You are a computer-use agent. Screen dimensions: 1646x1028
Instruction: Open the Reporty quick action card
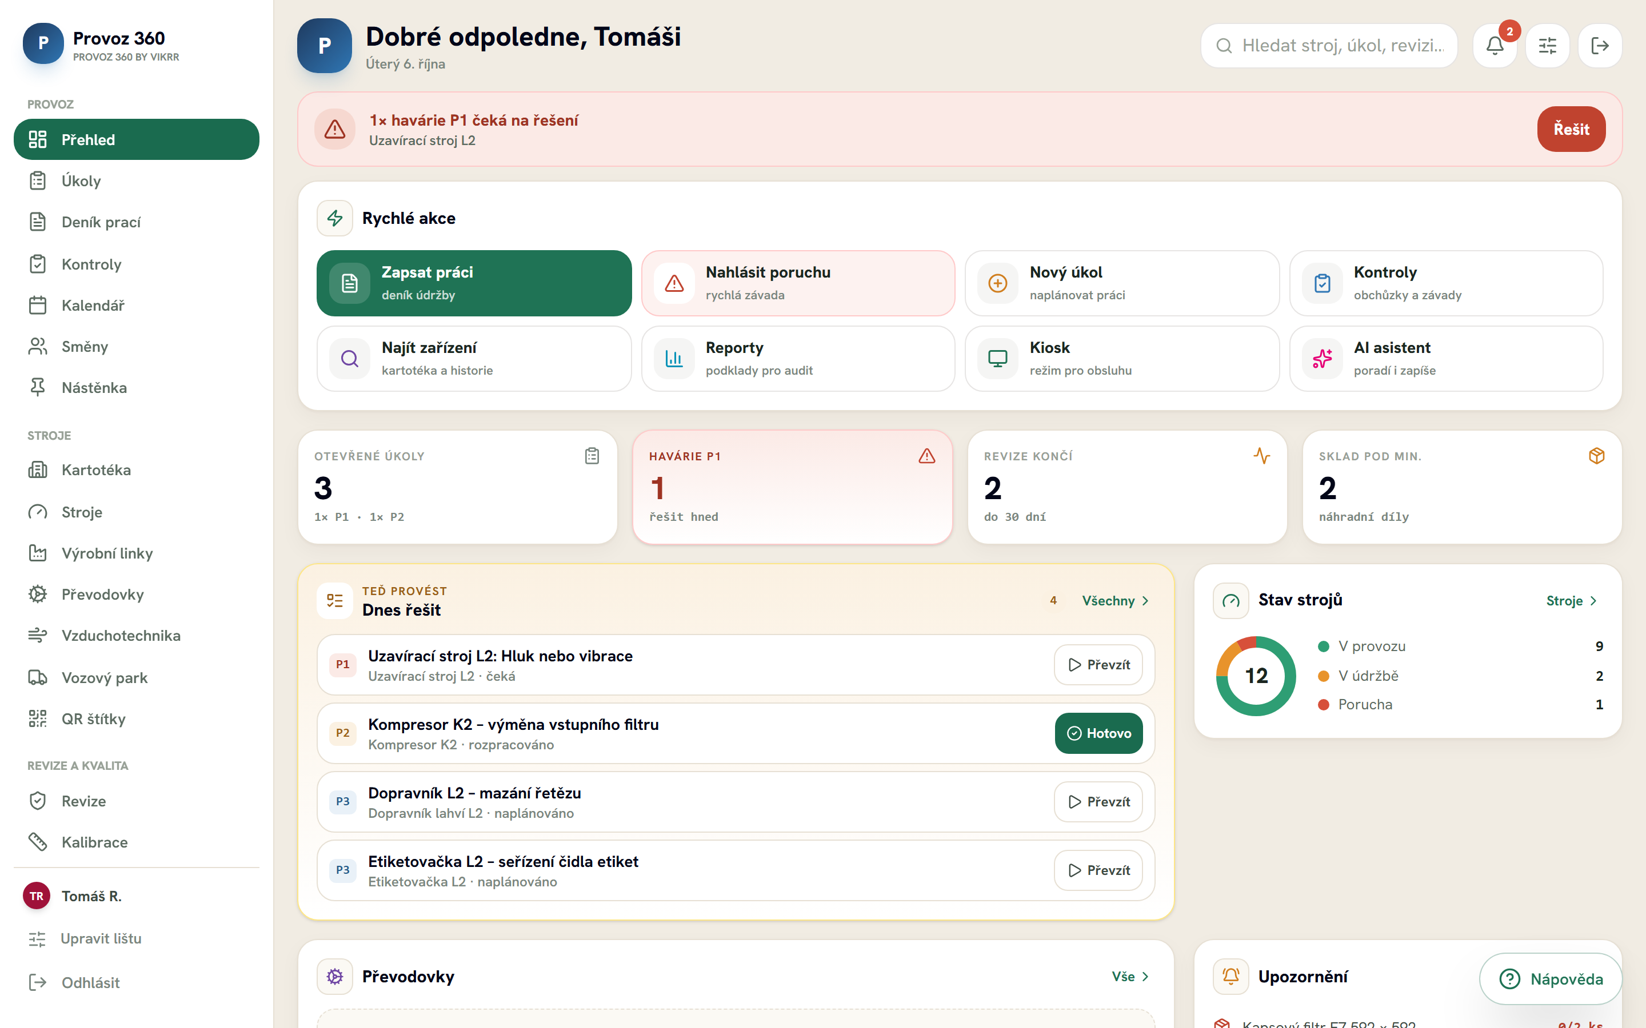pos(798,358)
